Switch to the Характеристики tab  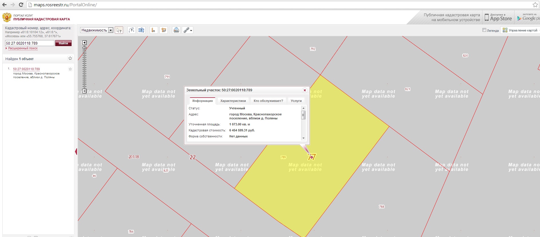click(x=233, y=101)
